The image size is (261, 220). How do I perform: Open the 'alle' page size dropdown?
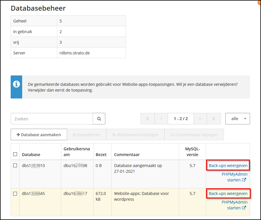(x=237, y=119)
